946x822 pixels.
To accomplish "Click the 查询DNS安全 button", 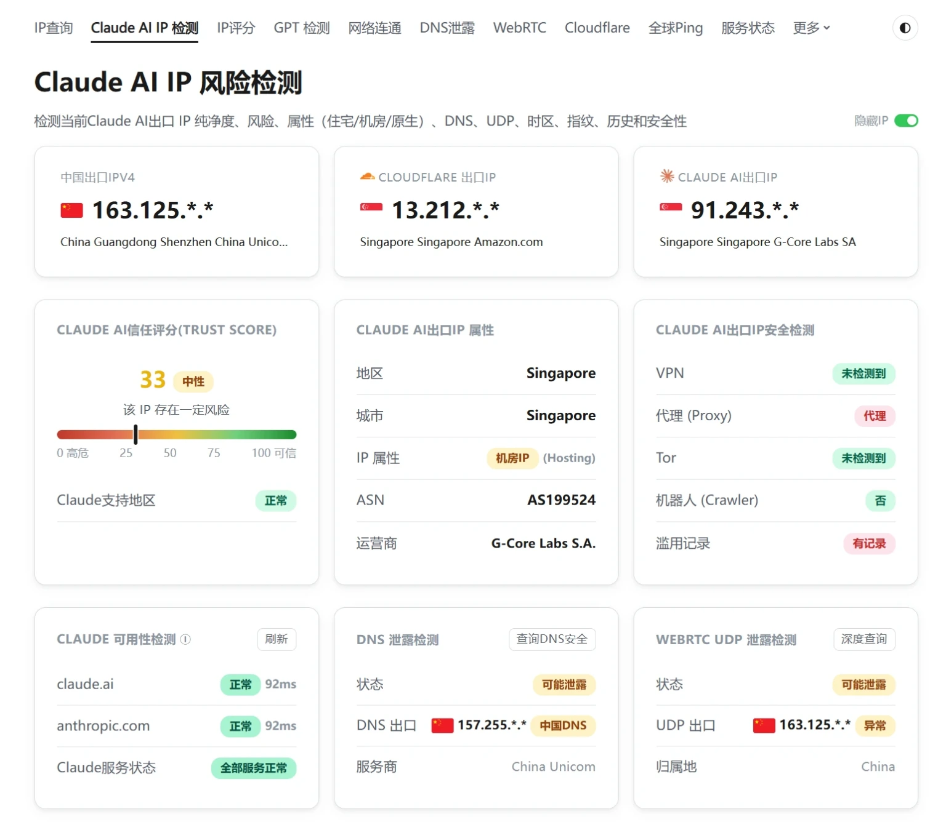I will click(552, 639).
